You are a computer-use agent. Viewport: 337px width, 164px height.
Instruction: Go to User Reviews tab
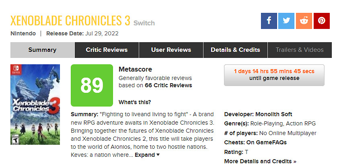tap(171, 50)
